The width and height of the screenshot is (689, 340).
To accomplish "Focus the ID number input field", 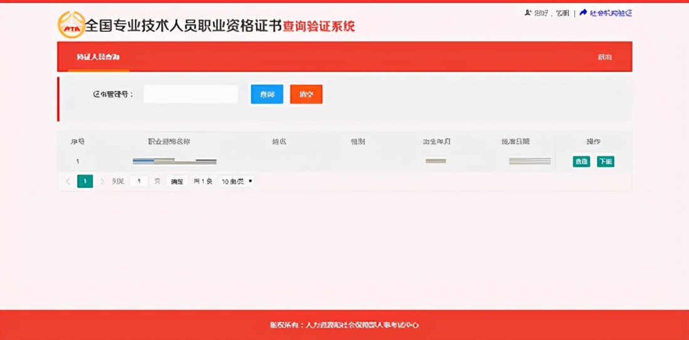I will (190, 94).
